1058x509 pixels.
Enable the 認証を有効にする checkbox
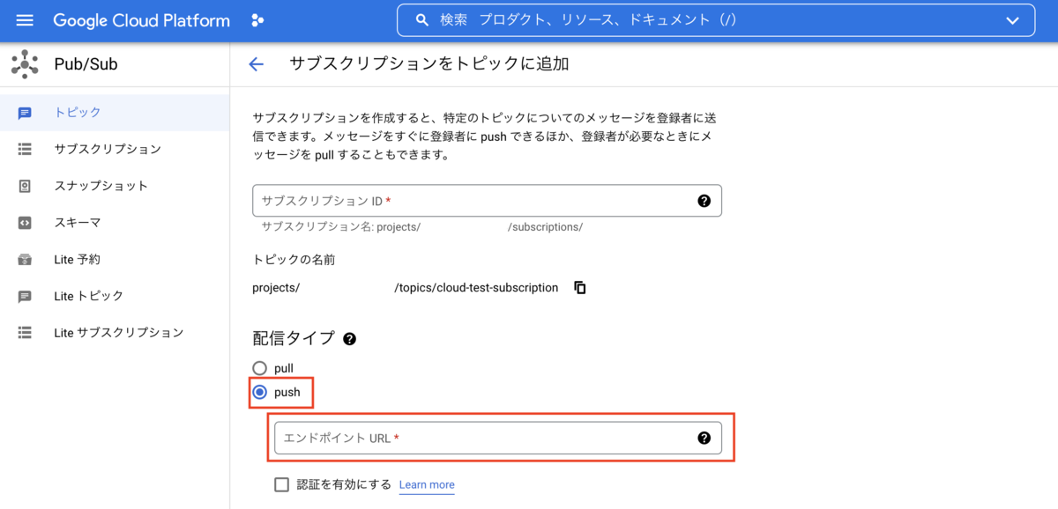pos(281,484)
